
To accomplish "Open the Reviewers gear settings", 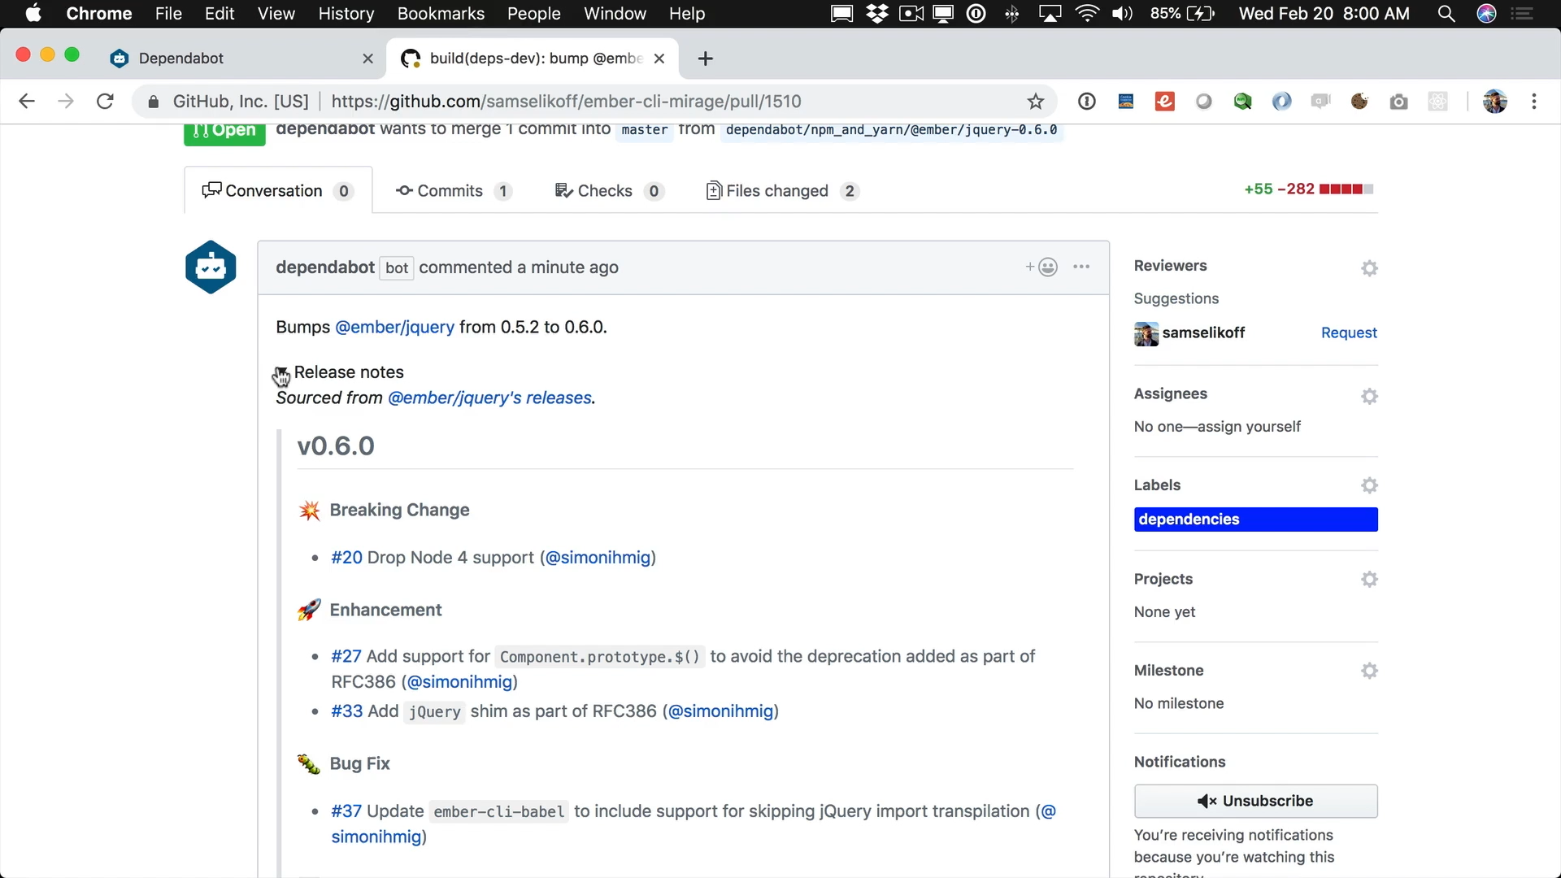I will 1369,267.
